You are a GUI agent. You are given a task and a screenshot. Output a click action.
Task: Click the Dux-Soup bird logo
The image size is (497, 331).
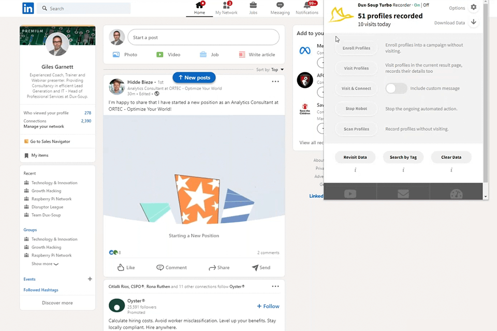(341, 15)
